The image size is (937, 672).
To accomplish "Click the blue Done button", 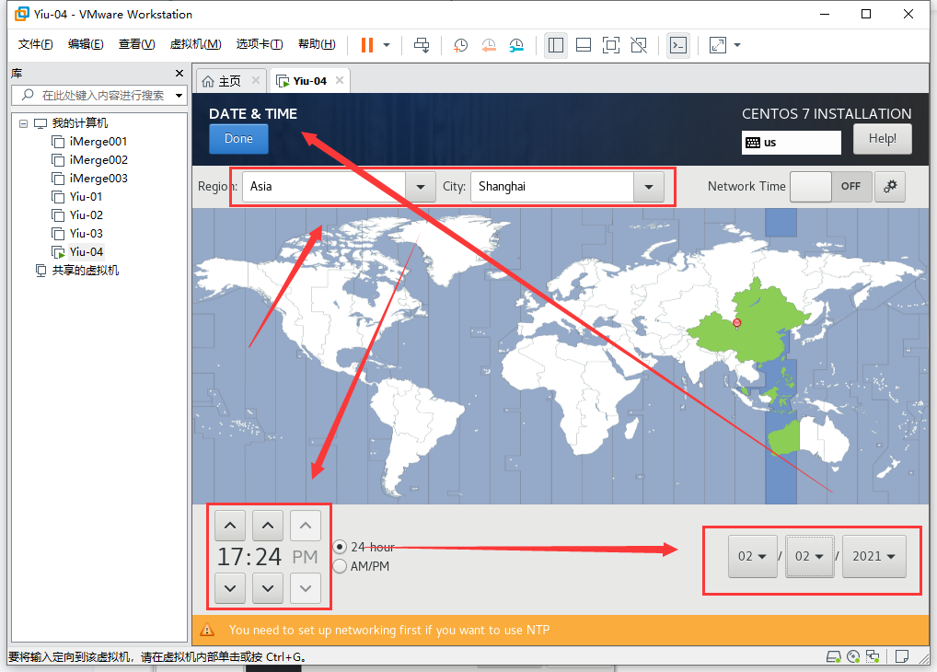I will [238, 139].
